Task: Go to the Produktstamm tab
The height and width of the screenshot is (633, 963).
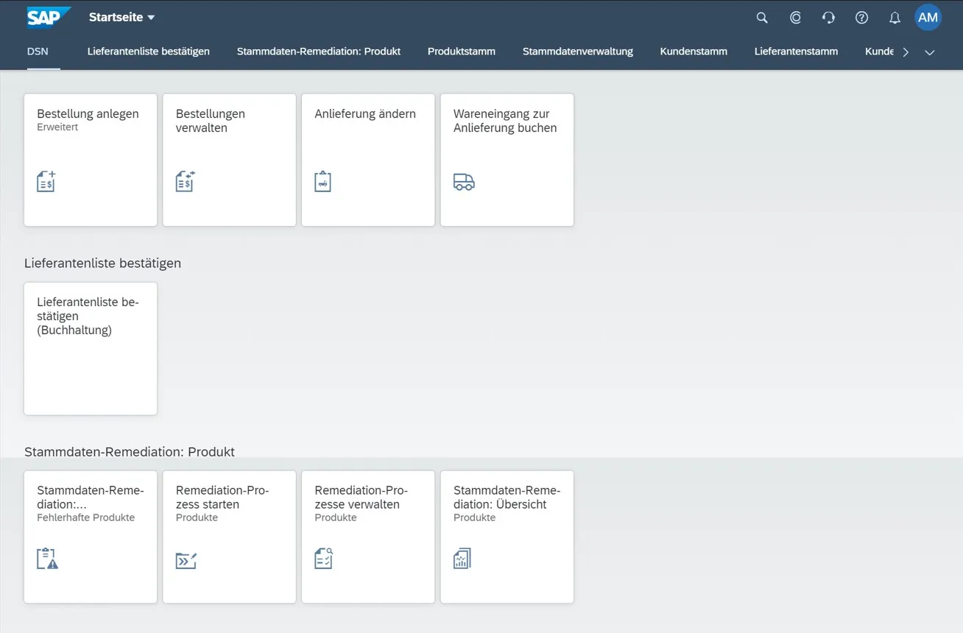Action: 462,52
